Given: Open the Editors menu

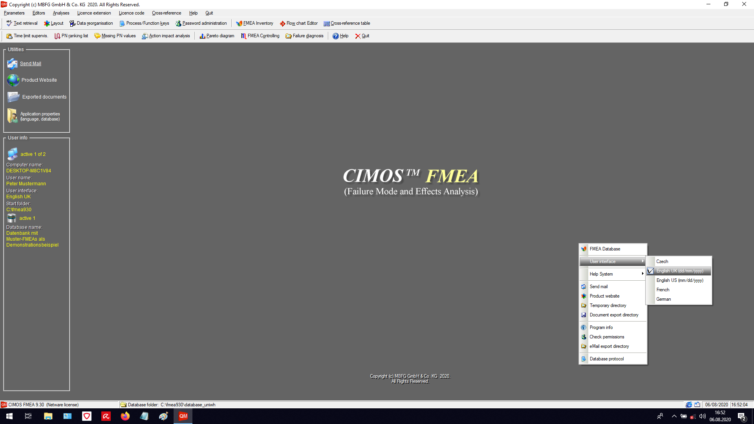Looking at the screenshot, I should [38, 13].
